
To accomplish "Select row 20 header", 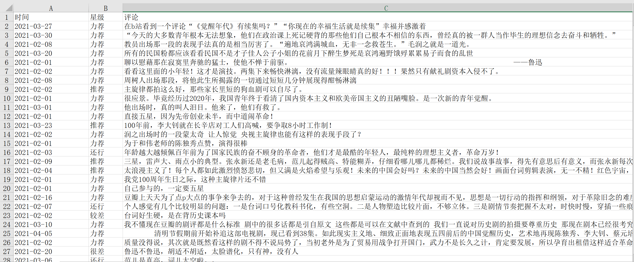I will click(7, 188).
